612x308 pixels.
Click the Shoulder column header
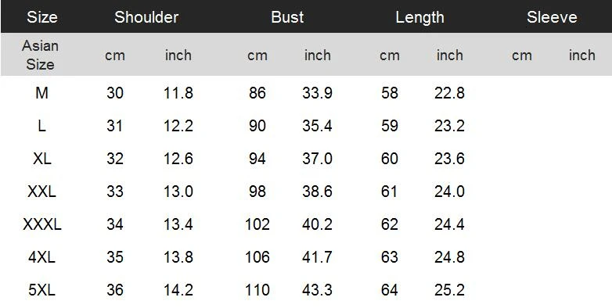point(146,17)
